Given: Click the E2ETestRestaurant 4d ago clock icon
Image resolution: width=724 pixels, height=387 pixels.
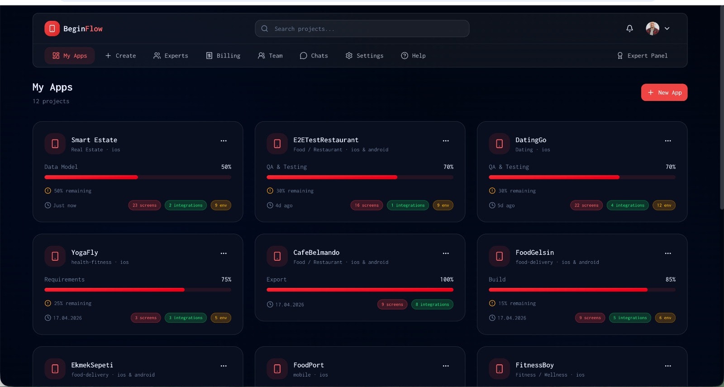Looking at the screenshot, I should point(270,205).
